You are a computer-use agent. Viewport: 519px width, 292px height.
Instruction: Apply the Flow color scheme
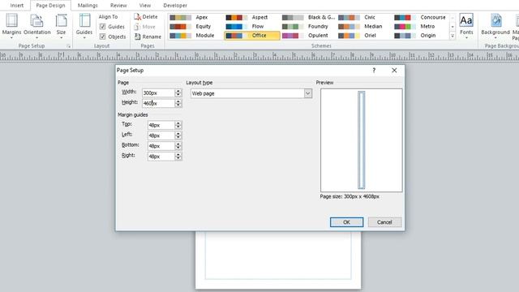click(245, 26)
